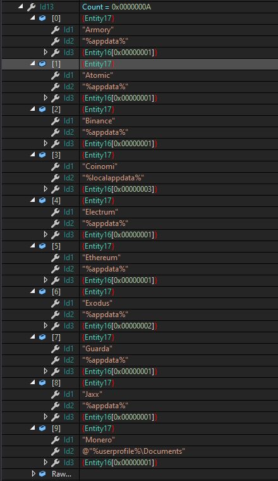Click the blue cube icon of item [0]

pos(42,18)
